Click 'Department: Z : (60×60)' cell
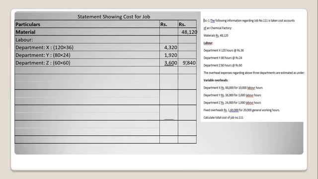 click(87, 63)
